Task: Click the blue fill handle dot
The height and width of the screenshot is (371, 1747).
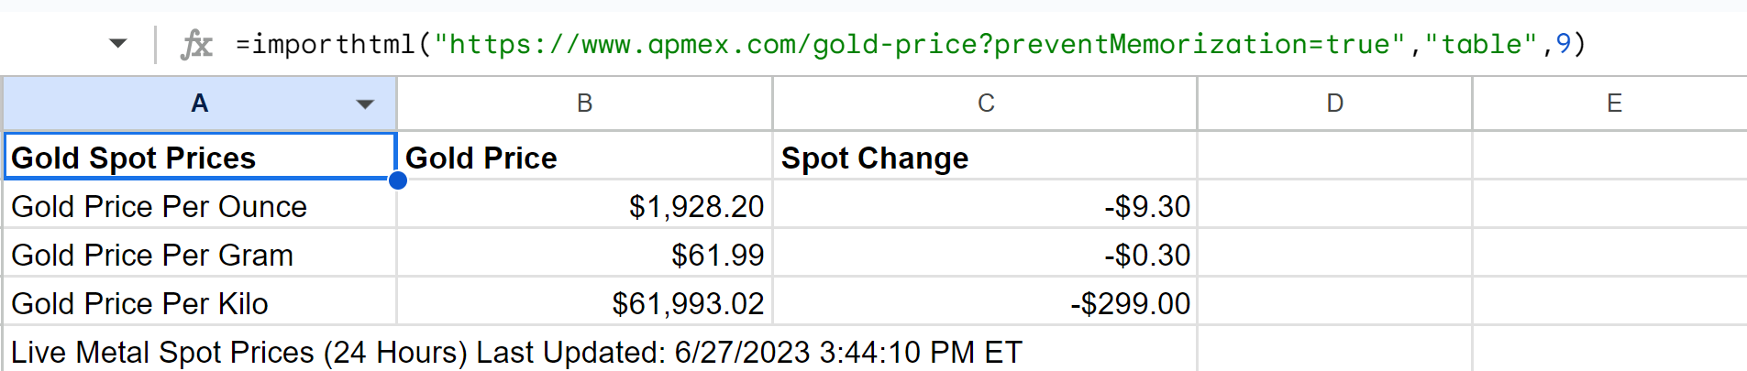Action: click(x=398, y=180)
